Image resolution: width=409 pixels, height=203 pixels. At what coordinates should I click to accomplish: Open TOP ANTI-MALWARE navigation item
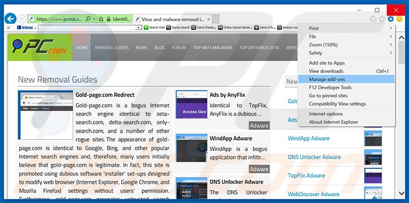point(213,48)
